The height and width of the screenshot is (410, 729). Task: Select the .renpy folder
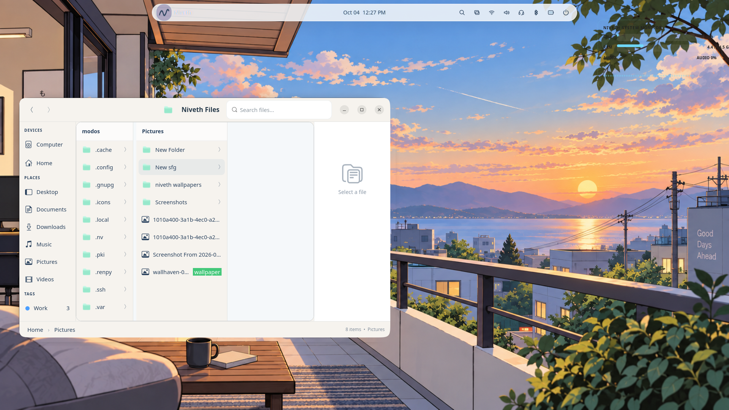pos(104,272)
